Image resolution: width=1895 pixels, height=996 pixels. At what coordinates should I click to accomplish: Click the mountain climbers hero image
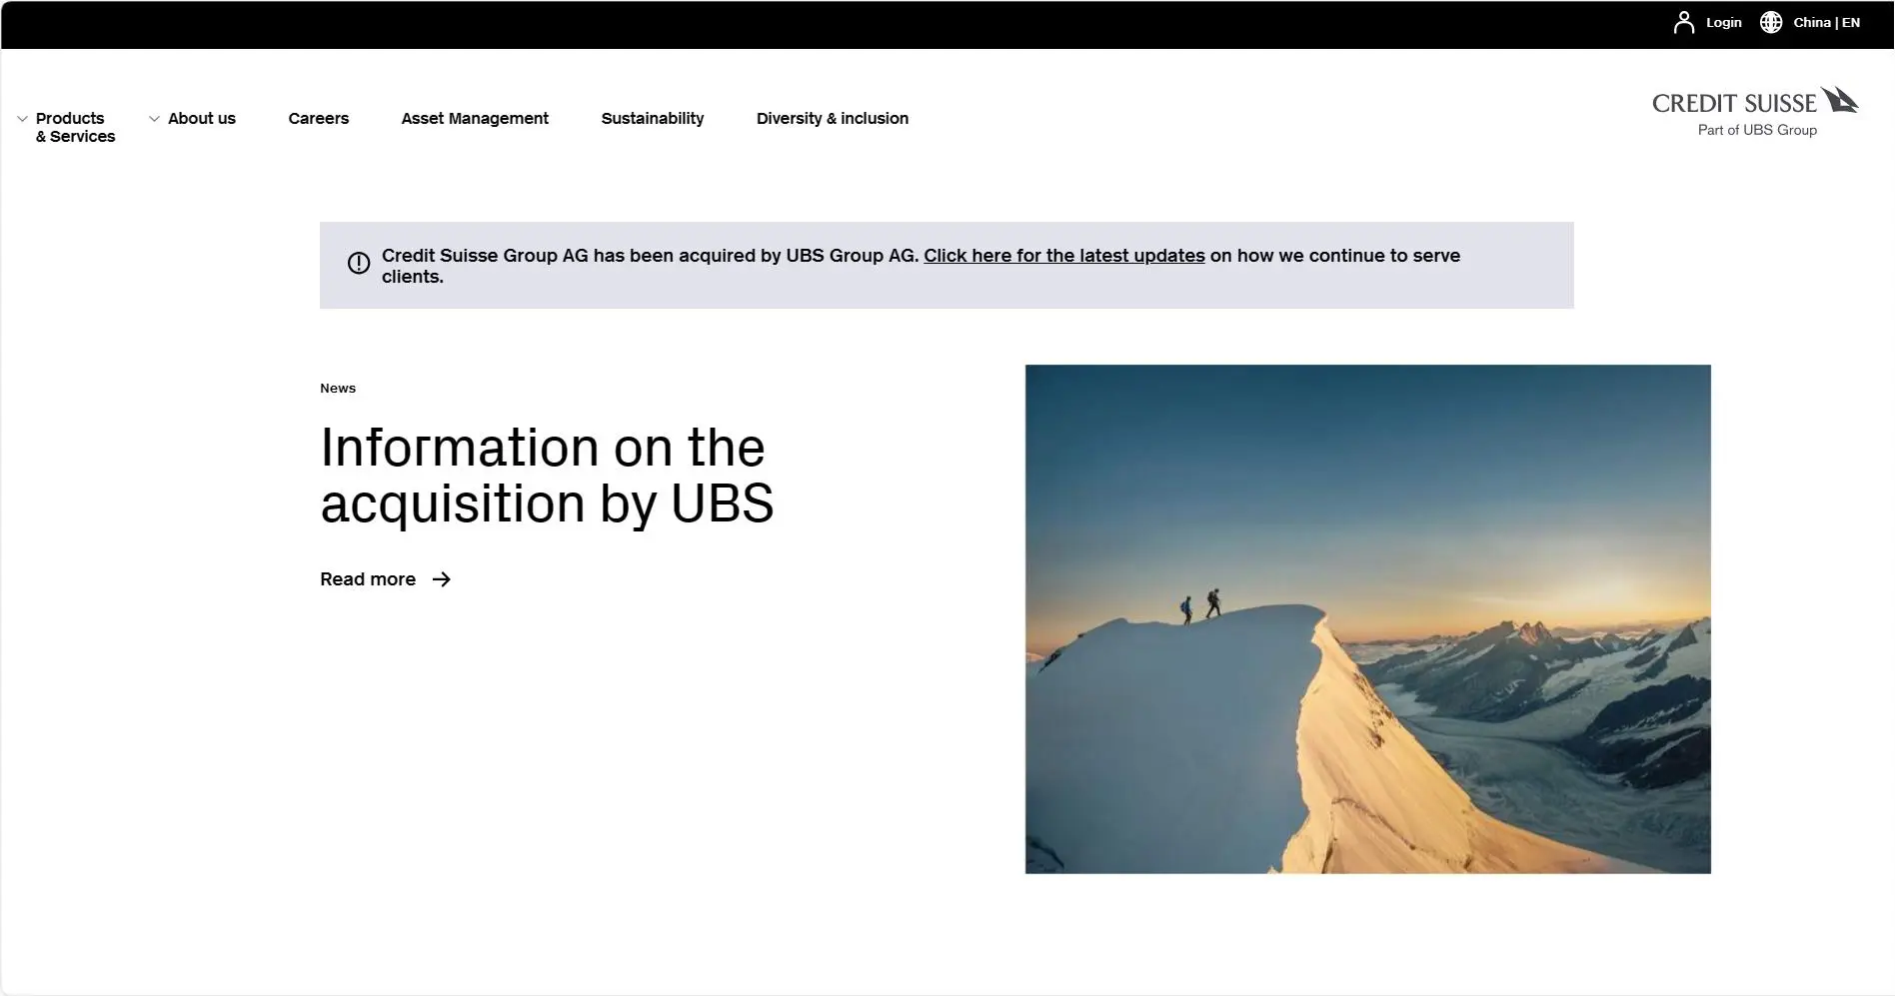1367,619
